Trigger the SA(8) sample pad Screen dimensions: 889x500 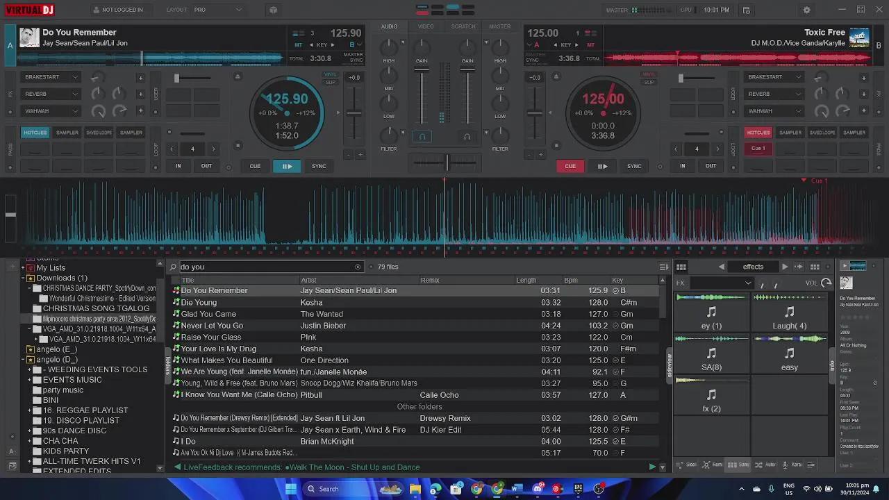coord(711,354)
